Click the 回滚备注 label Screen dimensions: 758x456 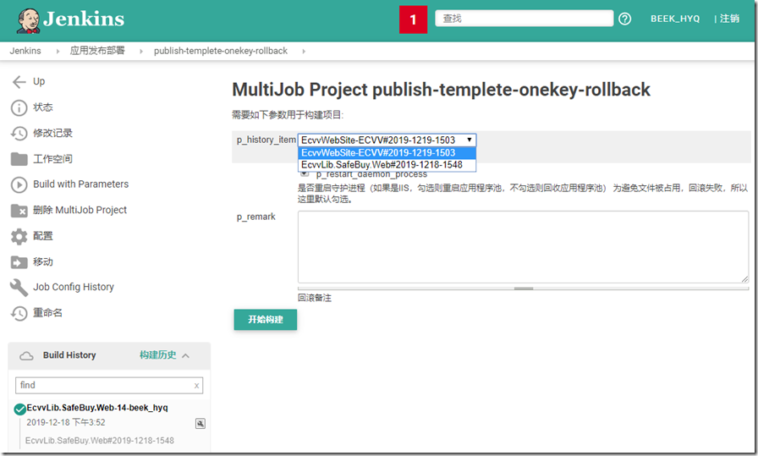pos(315,298)
